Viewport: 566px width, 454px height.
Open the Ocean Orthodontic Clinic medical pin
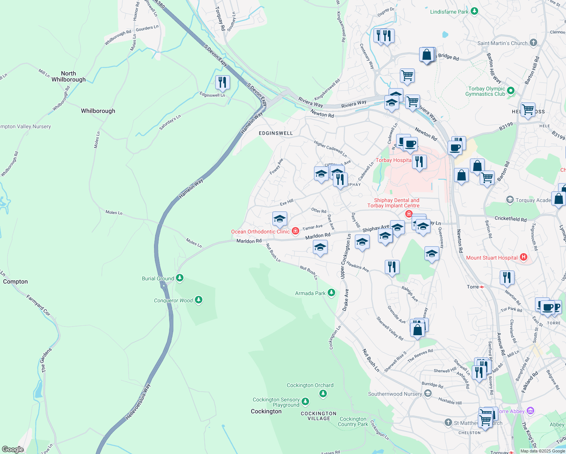295,231
